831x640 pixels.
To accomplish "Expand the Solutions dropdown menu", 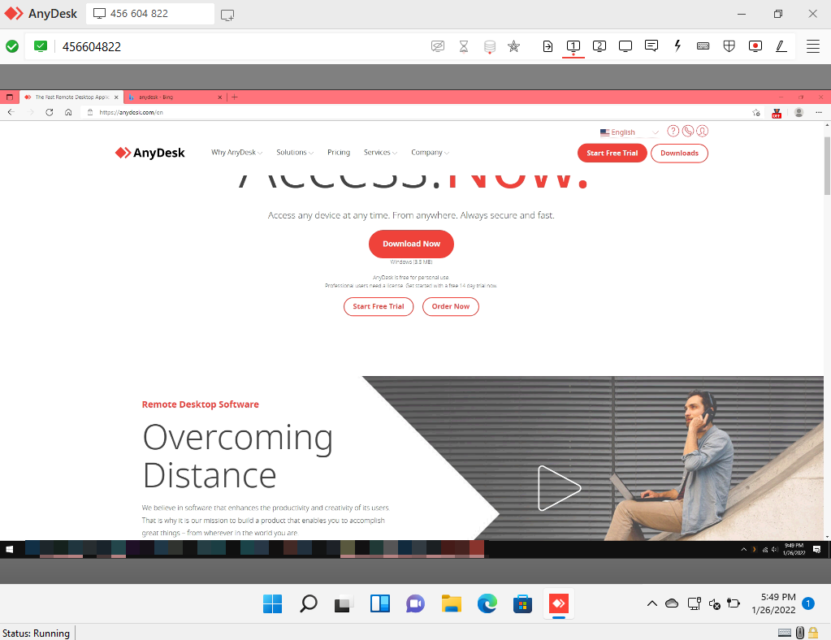I will (x=295, y=153).
